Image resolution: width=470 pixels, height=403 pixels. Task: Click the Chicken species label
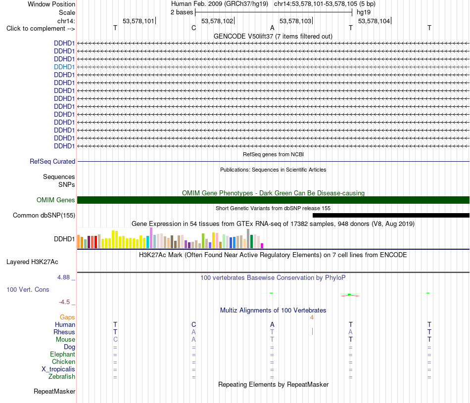point(63,361)
